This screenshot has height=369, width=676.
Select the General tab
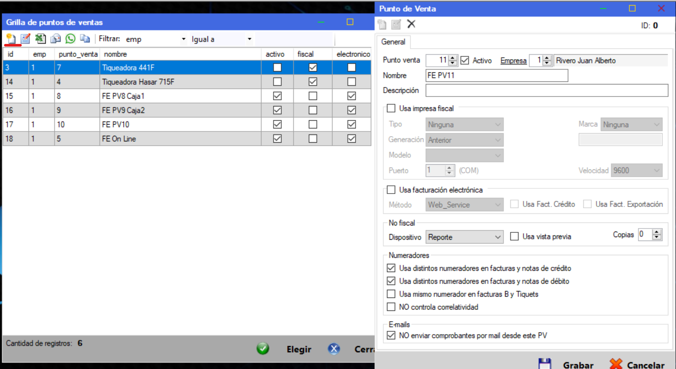coord(393,42)
